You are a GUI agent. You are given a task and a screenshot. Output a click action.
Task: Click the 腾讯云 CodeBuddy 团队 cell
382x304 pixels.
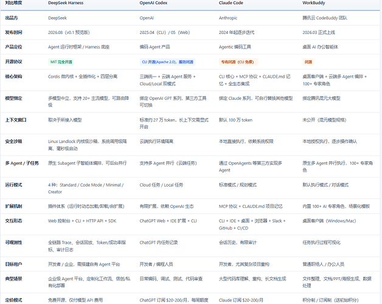(325, 18)
